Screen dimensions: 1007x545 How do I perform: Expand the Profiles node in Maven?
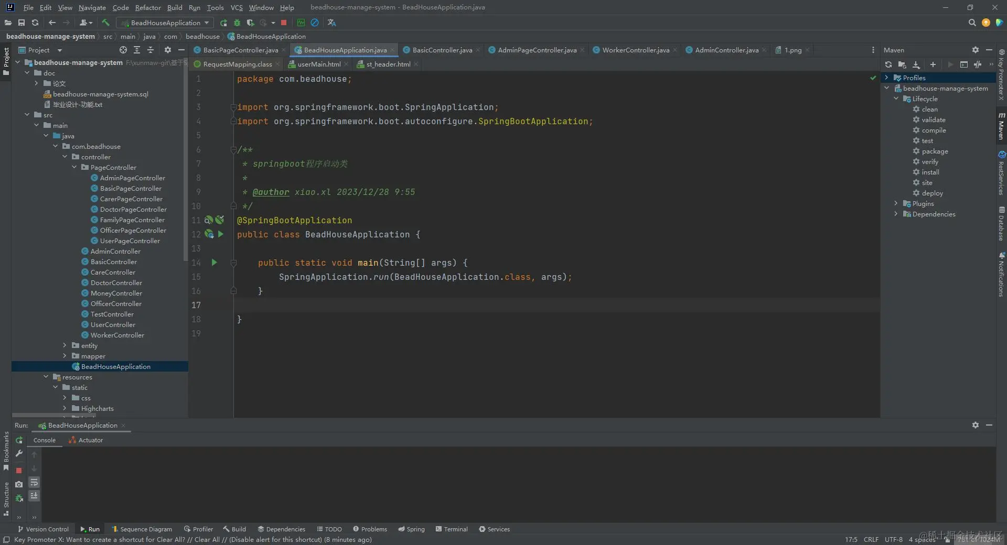[x=887, y=78]
